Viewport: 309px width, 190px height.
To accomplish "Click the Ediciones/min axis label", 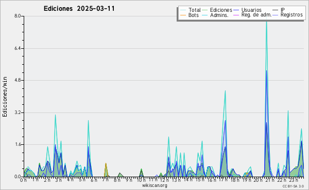I will pyautogui.click(x=5, y=97).
